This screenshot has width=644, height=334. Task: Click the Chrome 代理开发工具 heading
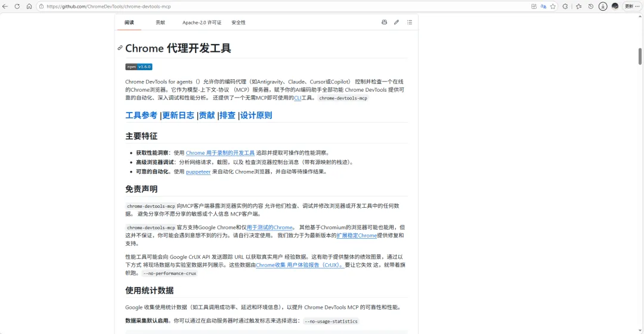tap(178, 48)
